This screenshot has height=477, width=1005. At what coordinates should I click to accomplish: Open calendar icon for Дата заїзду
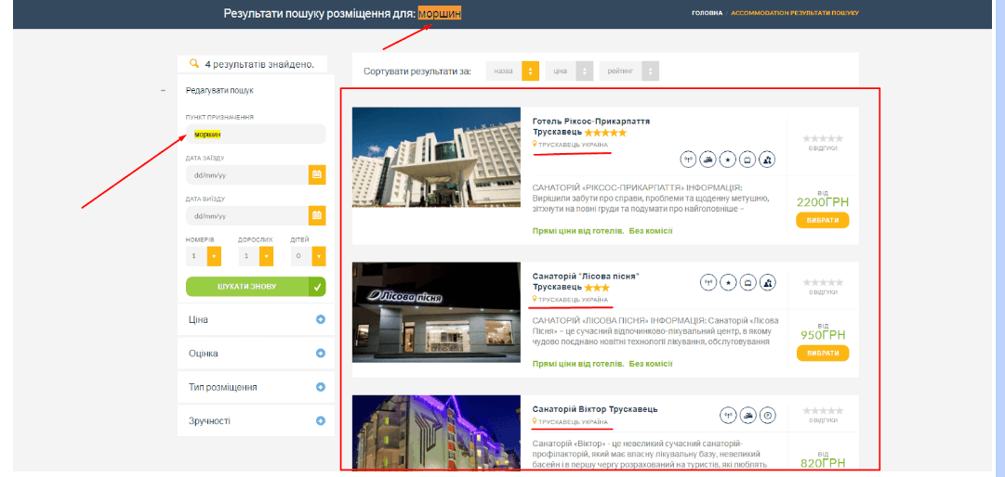click(317, 174)
